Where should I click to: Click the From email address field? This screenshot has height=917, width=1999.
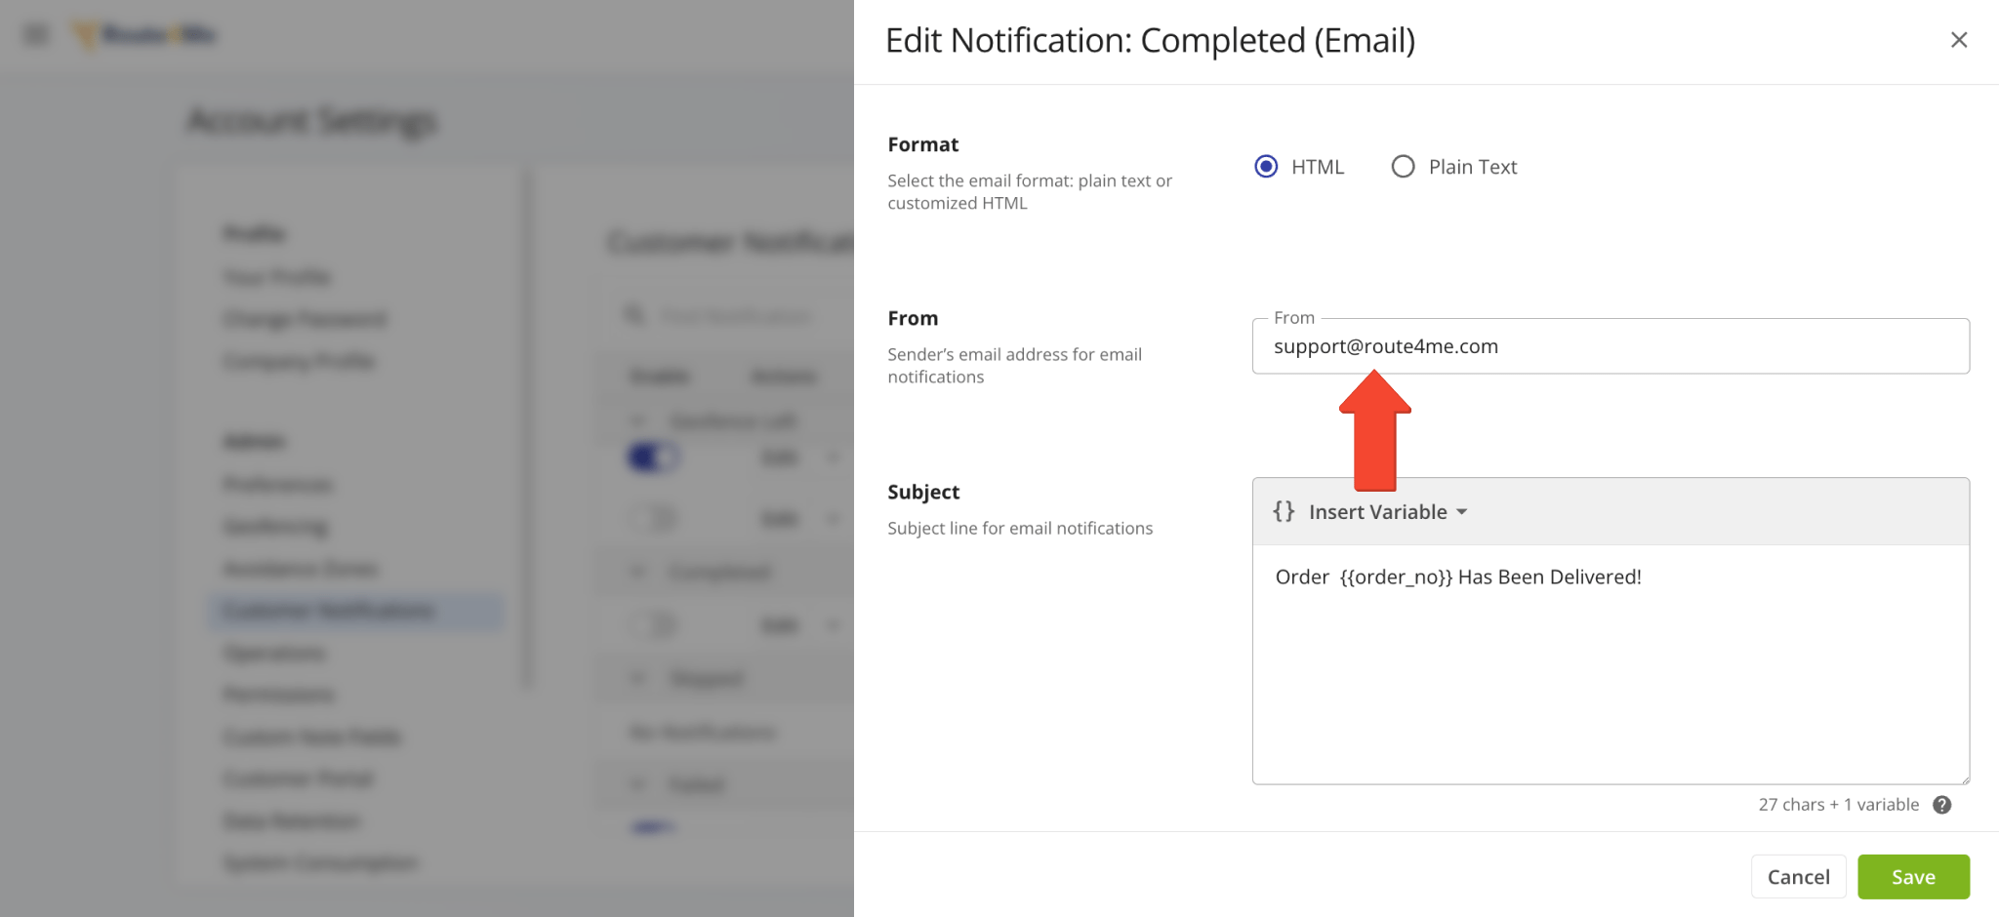(1611, 346)
